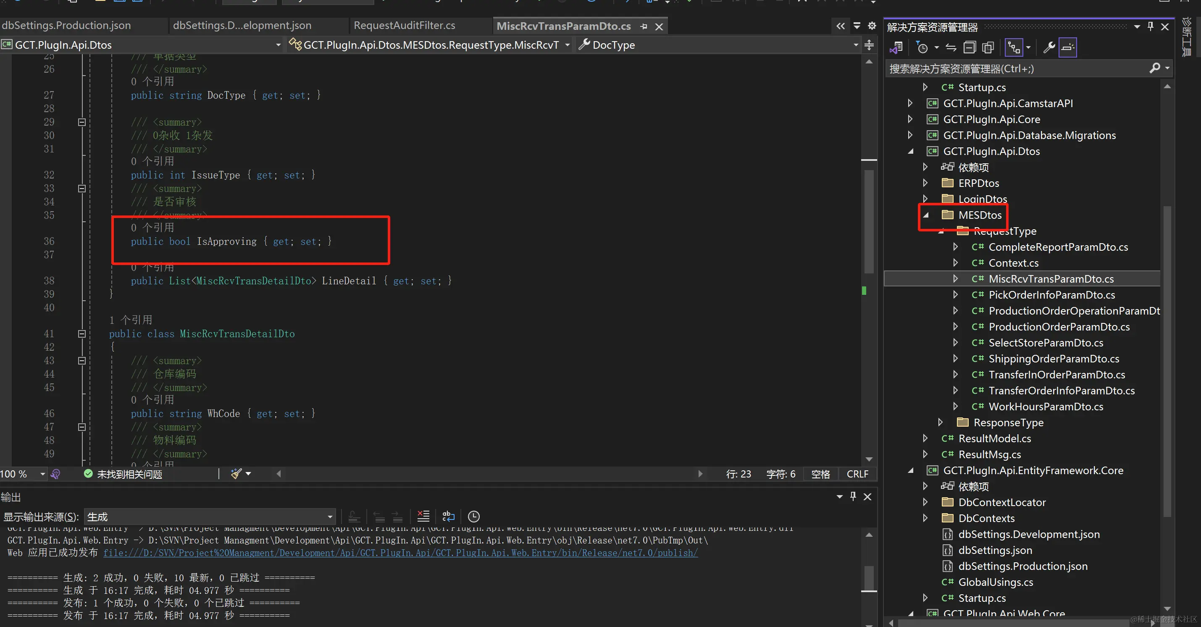Image resolution: width=1201 pixels, height=627 pixels.
Task: Toggle nested file view button
Action: tap(1014, 47)
